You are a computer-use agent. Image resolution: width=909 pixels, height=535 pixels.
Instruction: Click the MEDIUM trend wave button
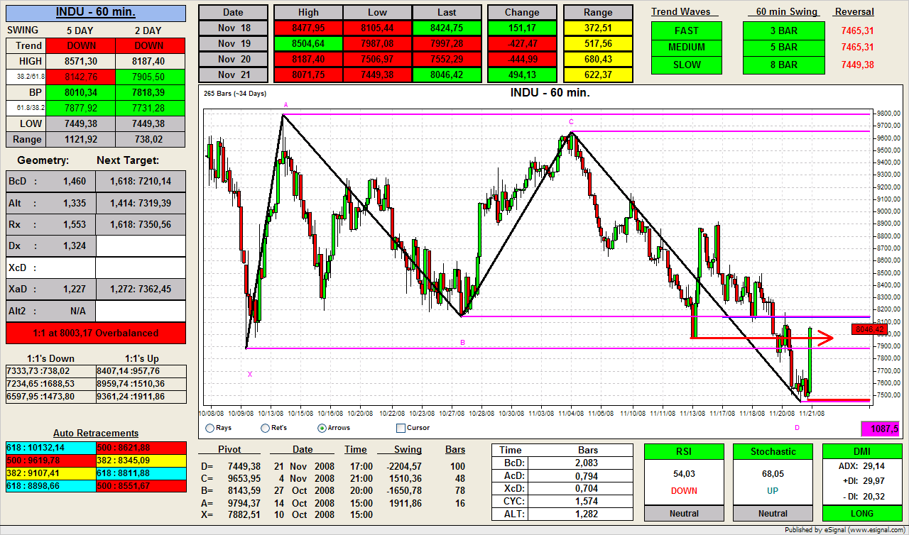(x=687, y=48)
